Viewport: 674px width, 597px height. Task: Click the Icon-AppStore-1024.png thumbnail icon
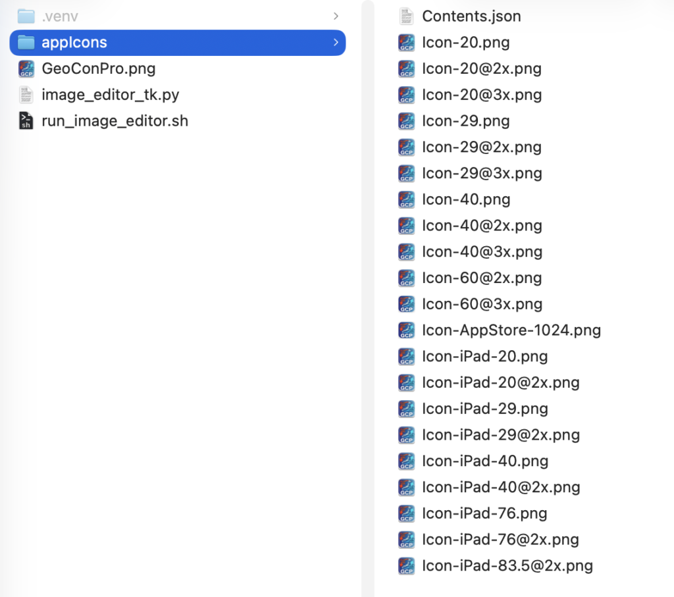click(x=406, y=330)
